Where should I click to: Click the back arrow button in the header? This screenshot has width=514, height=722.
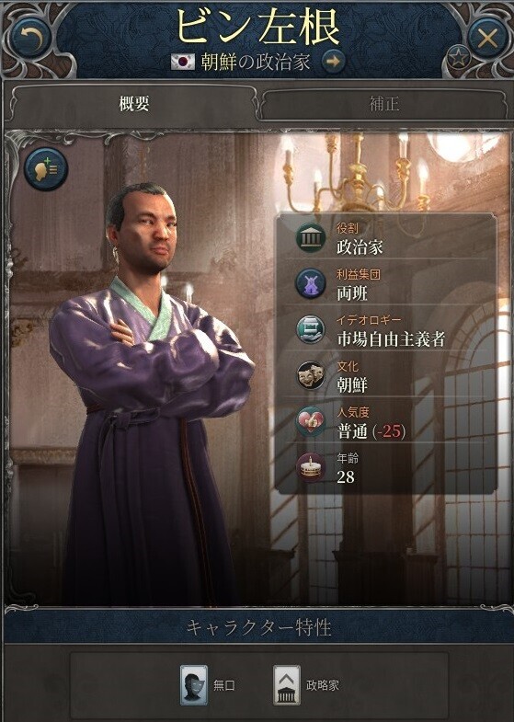(31, 38)
